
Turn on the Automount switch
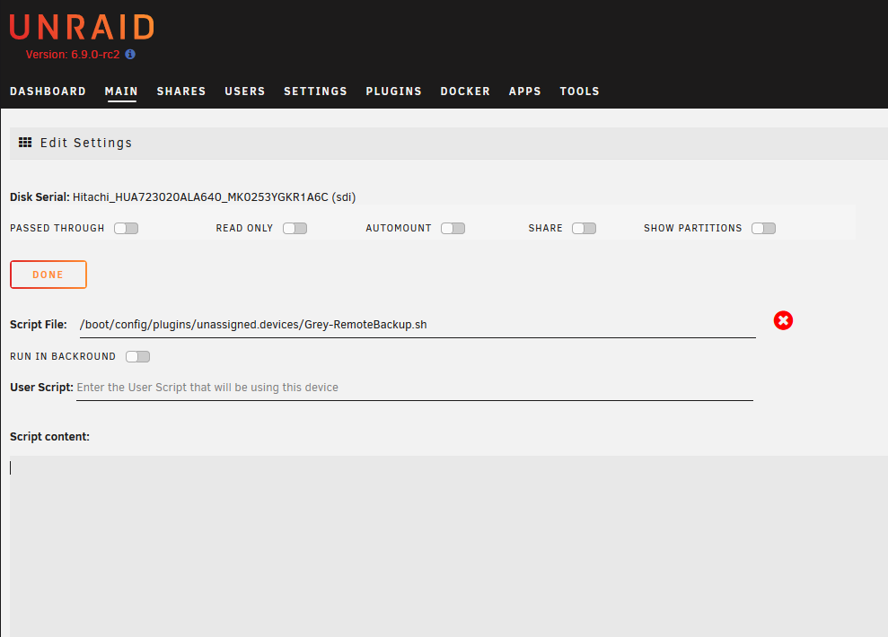(x=453, y=228)
